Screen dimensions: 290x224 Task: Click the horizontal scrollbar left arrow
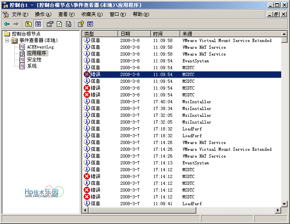(85, 210)
